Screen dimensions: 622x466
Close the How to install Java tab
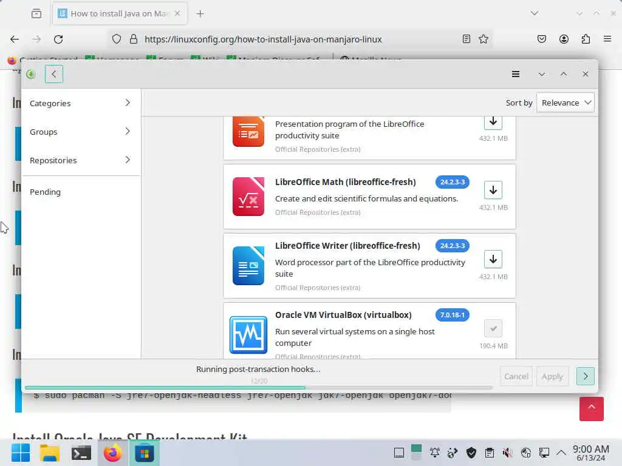(177, 13)
